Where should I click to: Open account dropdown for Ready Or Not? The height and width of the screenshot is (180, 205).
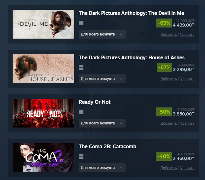[x=102, y=123]
